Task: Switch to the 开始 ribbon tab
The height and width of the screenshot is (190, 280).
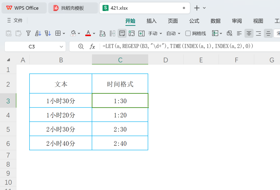Action: point(130,21)
